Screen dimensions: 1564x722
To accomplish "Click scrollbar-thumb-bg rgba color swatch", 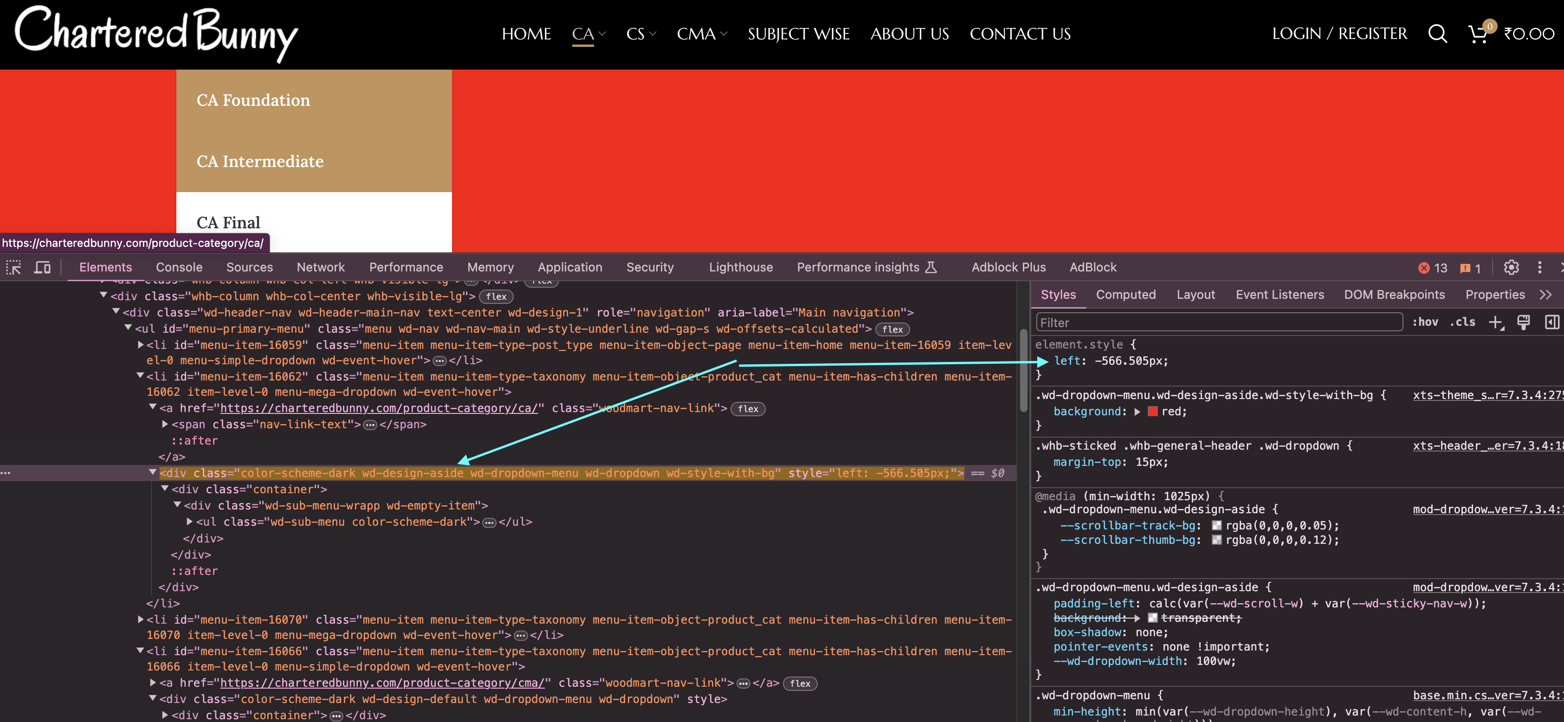I will click(x=1216, y=541).
